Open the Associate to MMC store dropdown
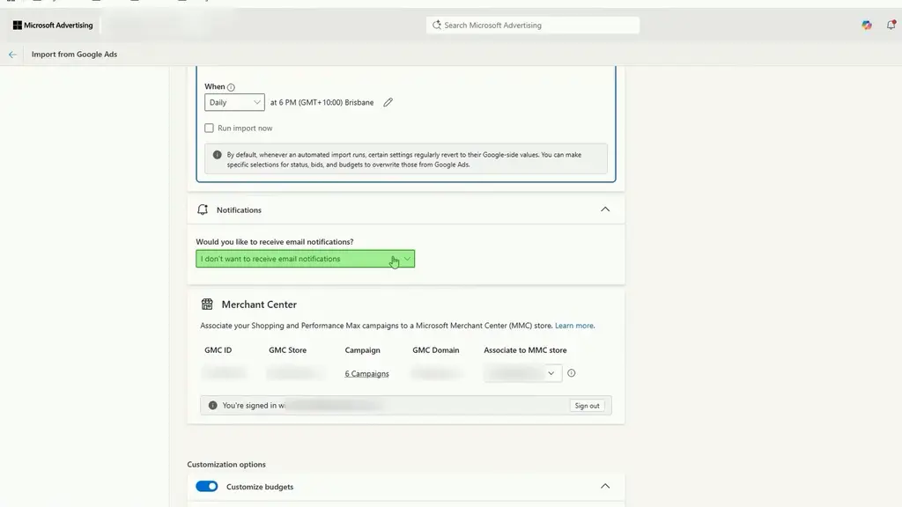 (x=522, y=373)
